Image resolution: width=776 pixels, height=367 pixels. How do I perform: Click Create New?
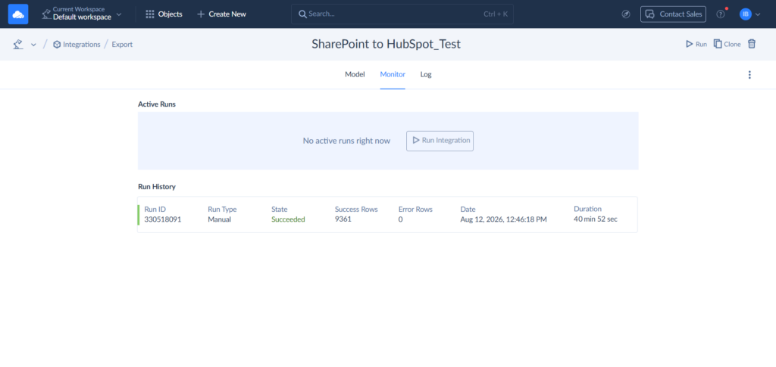tap(222, 14)
